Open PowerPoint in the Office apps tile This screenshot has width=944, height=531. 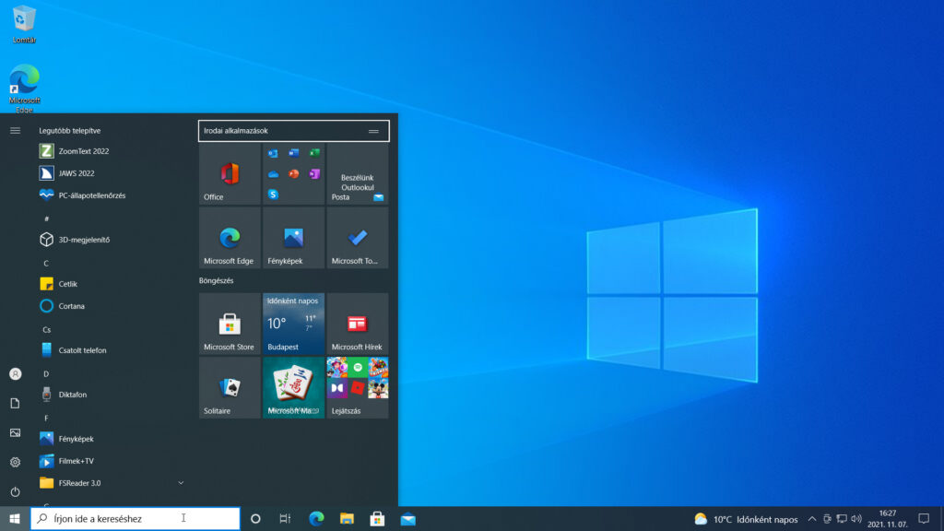[294, 174]
